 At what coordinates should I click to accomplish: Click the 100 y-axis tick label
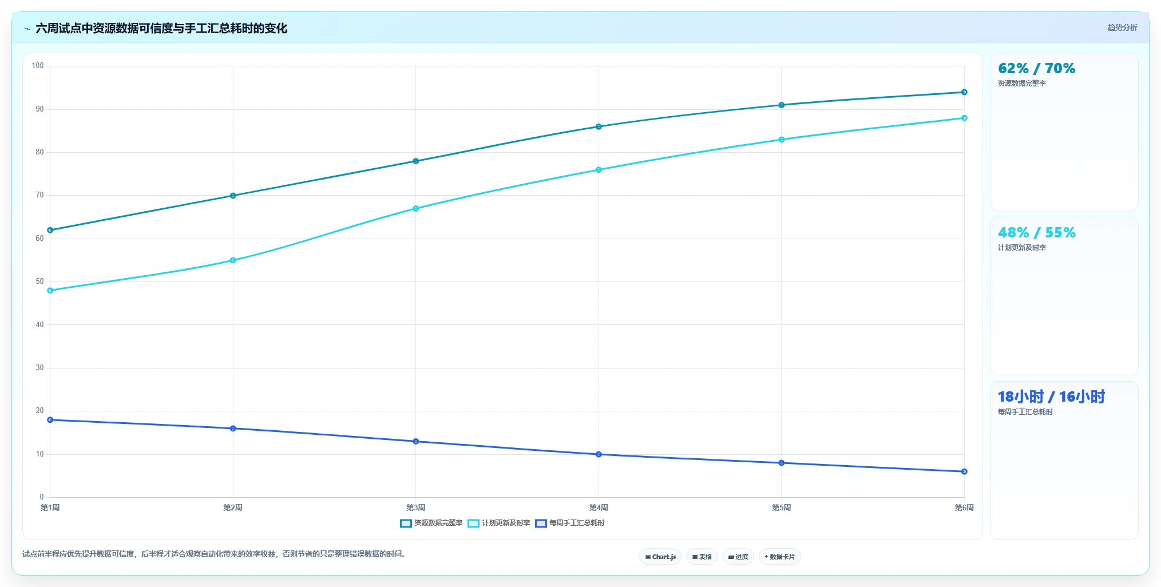(38, 66)
